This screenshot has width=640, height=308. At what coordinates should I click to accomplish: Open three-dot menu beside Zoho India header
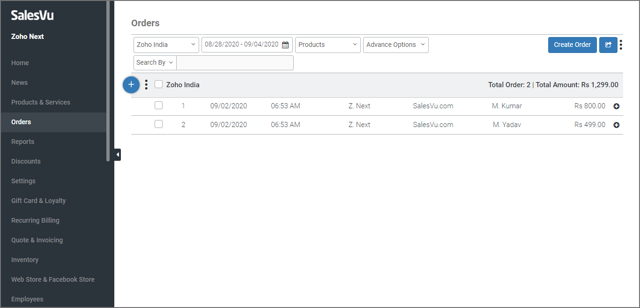(x=146, y=85)
